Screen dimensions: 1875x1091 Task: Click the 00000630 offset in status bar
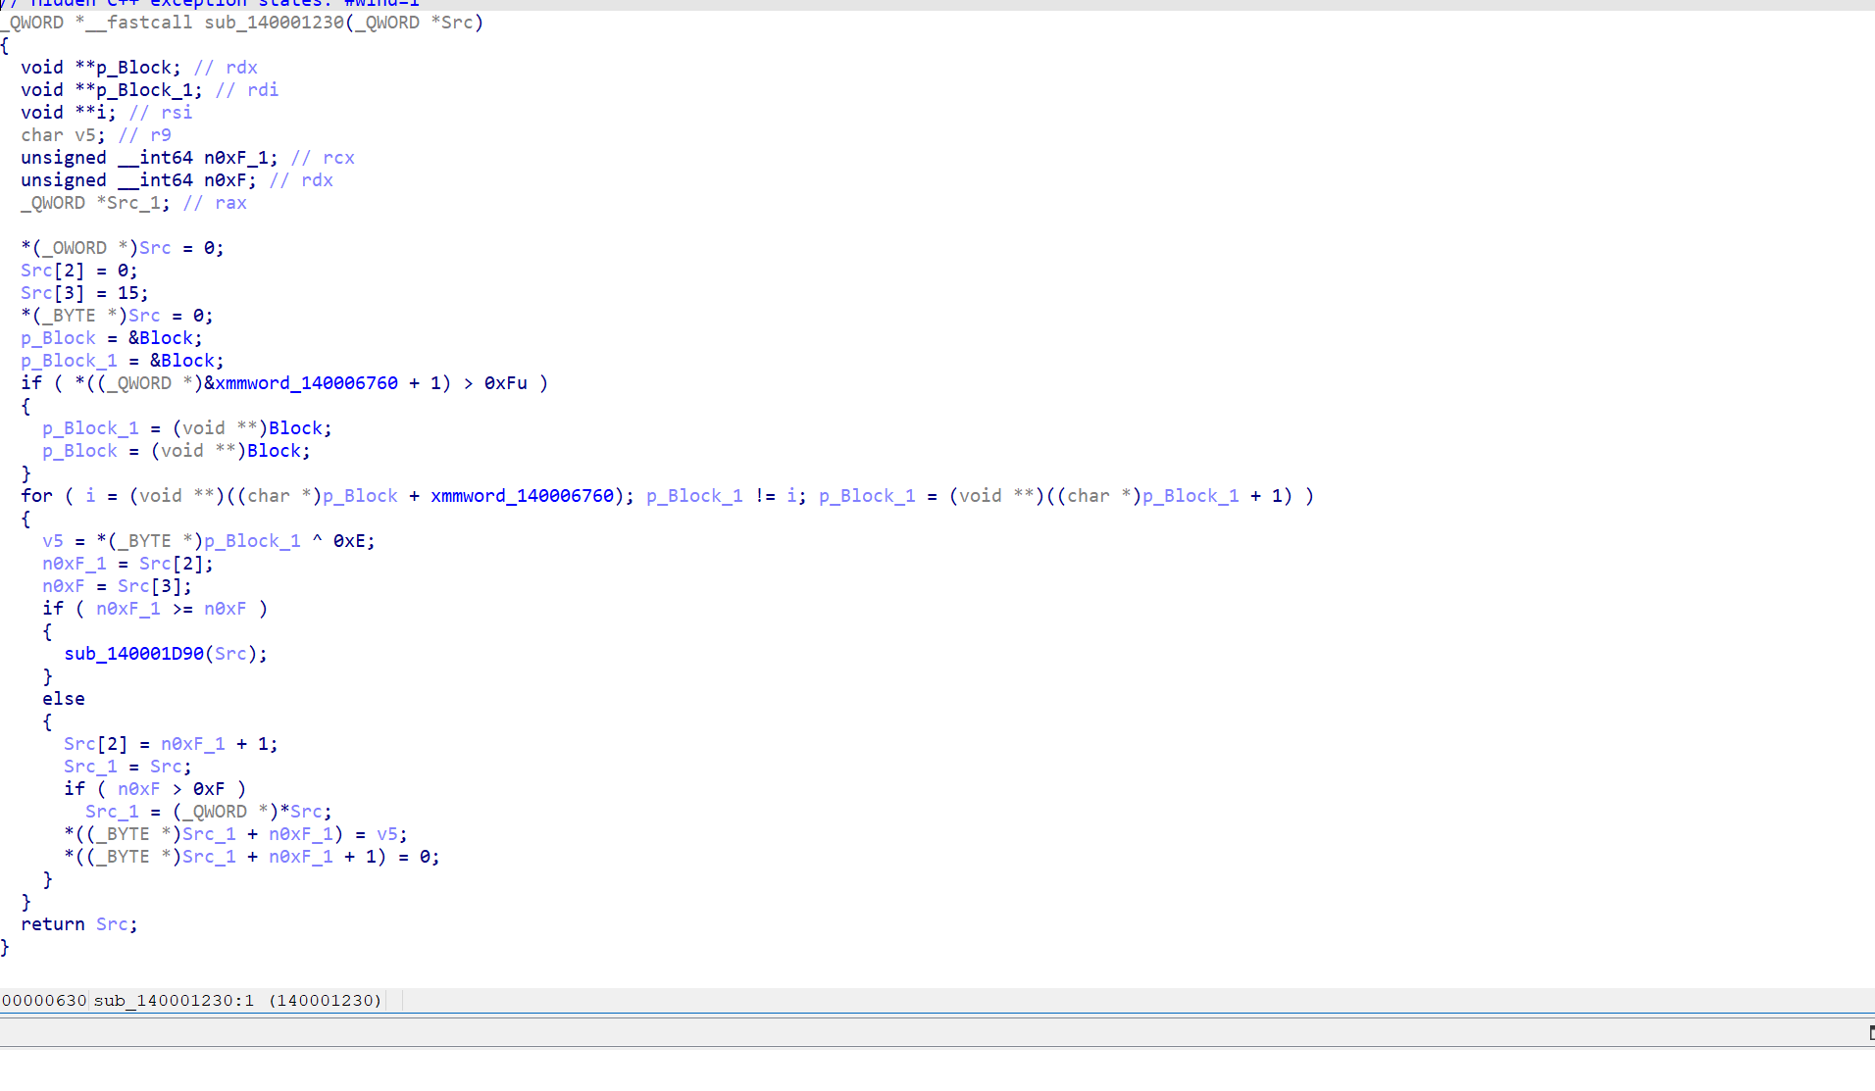click(44, 1000)
